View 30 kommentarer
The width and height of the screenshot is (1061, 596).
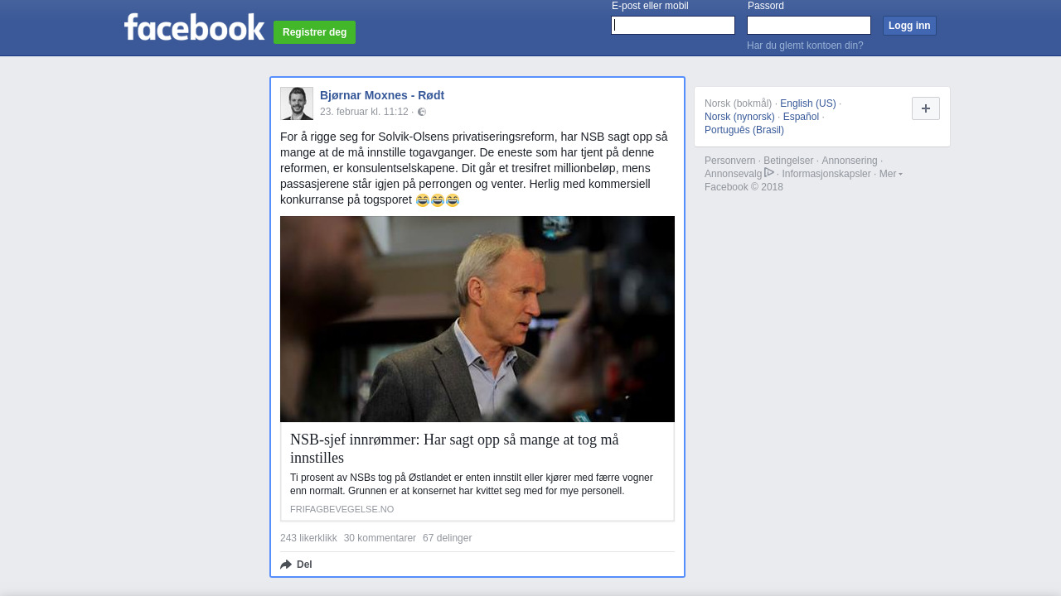point(380,538)
